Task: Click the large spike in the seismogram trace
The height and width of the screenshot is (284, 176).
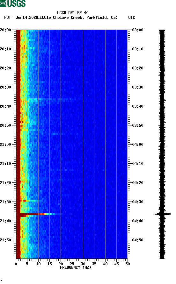Action: coord(163,214)
